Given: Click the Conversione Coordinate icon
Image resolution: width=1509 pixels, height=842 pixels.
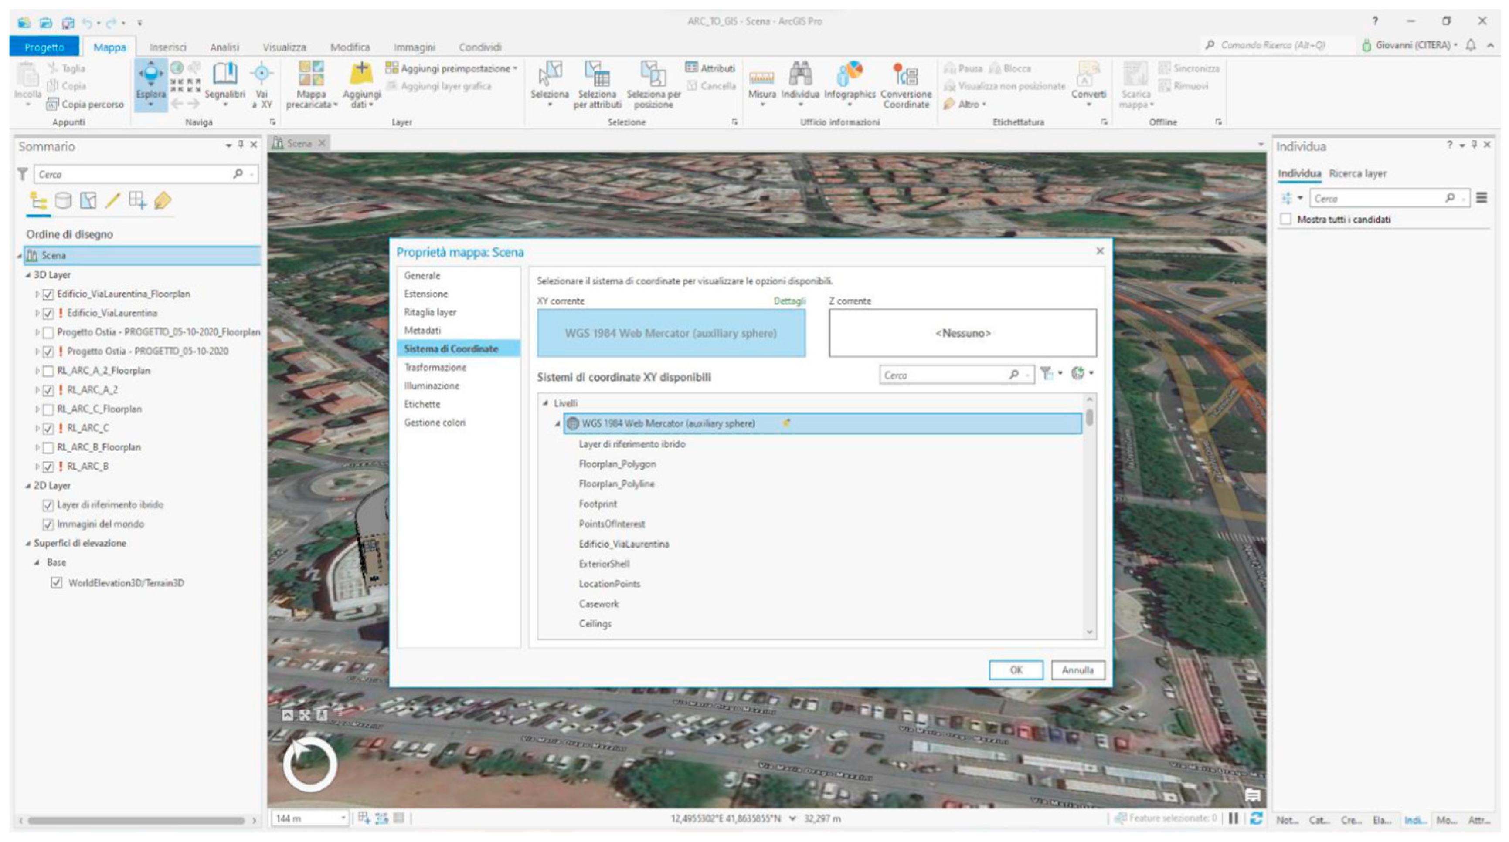Looking at the screenshot, I should click(x=906, y=75).
